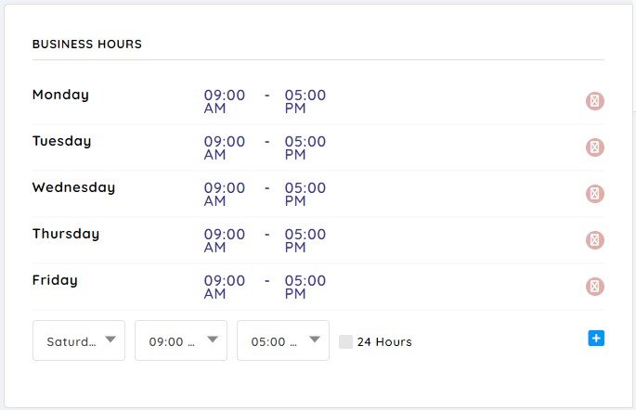
Task: Open the Saturday day dropdown
Action: coord(79,340)
